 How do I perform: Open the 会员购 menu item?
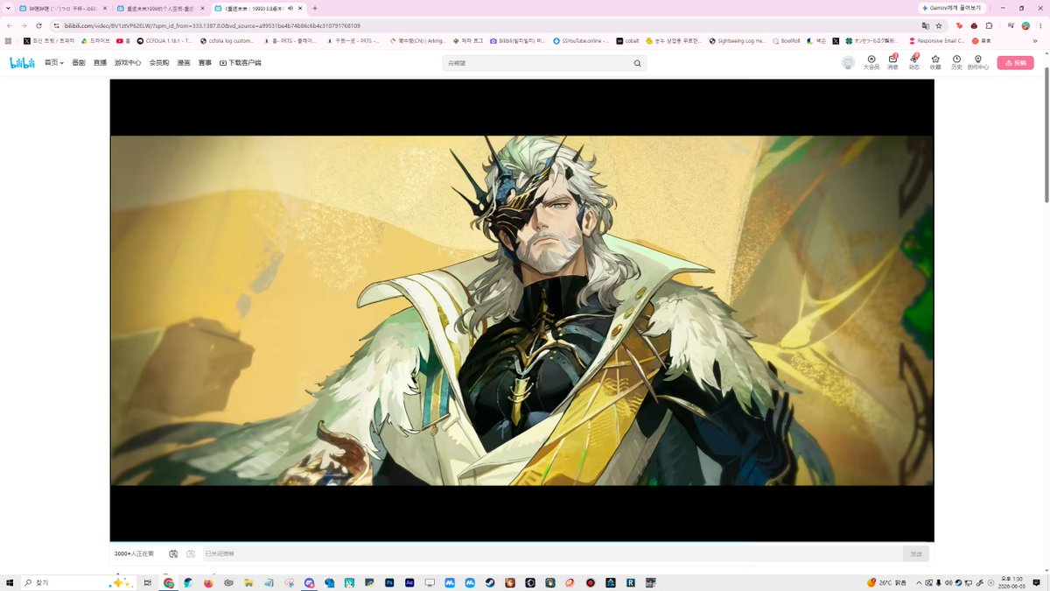159,63
